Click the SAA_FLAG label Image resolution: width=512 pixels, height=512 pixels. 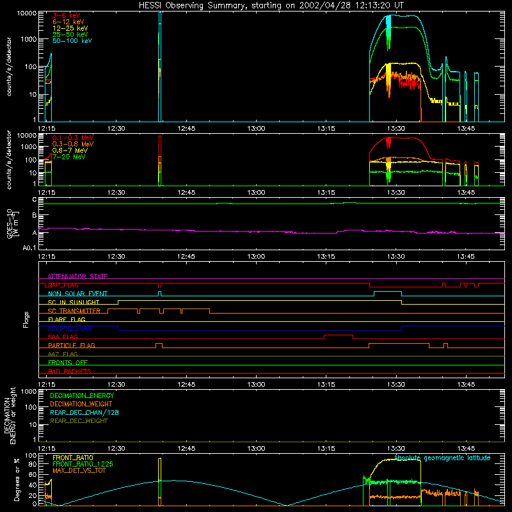point(63,337)
